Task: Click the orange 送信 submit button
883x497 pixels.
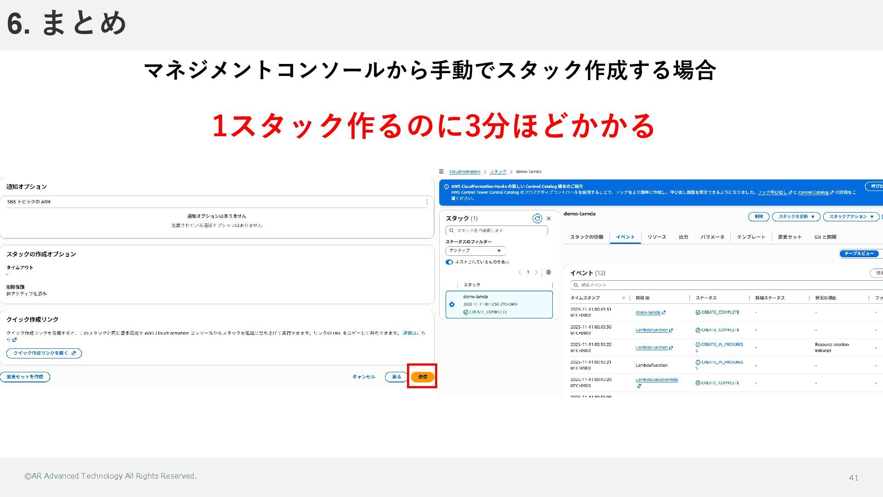Action: [x=422, y=377]
